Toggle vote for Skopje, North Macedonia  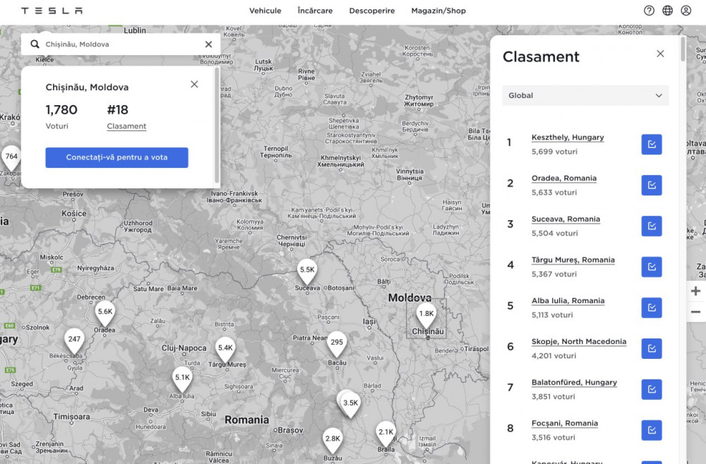(x=651, y=348)
